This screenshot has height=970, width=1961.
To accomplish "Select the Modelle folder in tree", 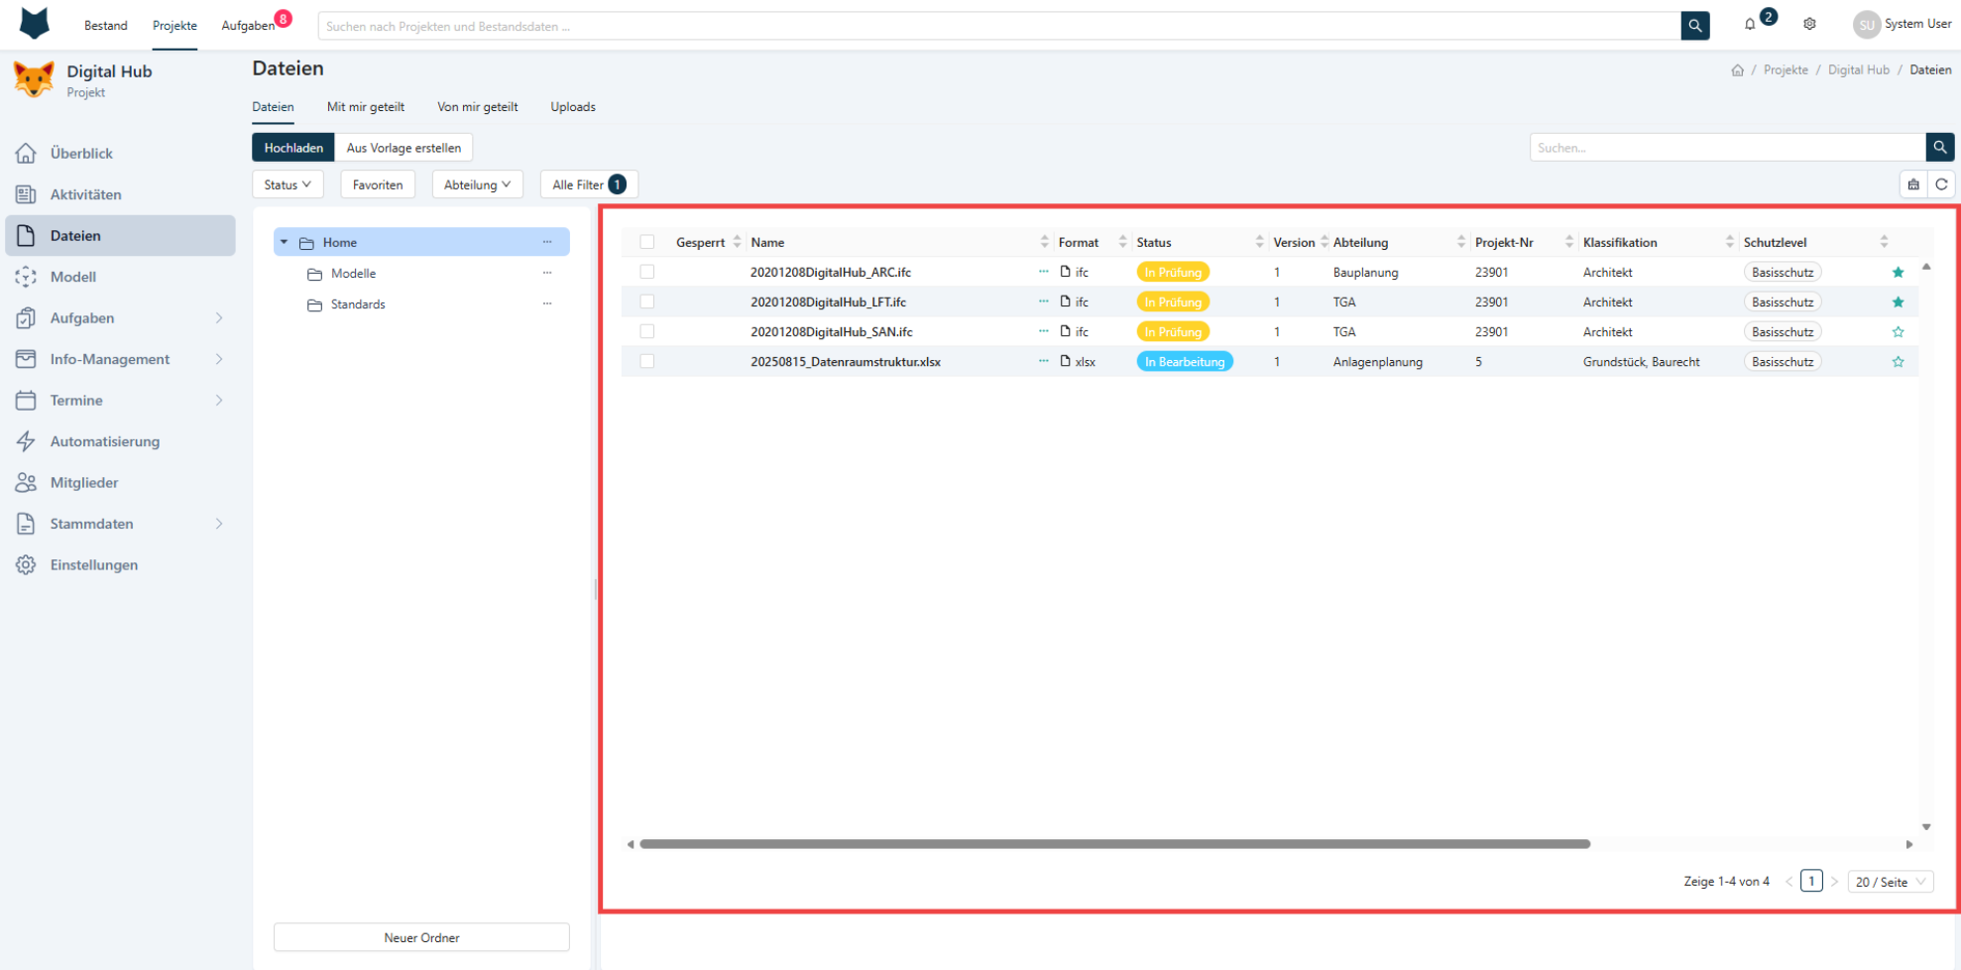I will tap(353, 274).
